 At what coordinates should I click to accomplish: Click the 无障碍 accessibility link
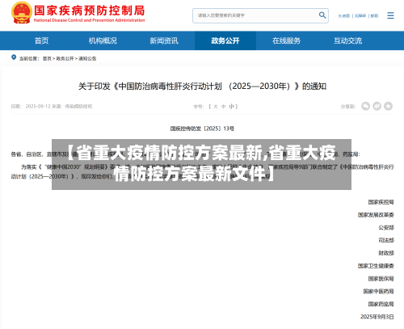360,16
